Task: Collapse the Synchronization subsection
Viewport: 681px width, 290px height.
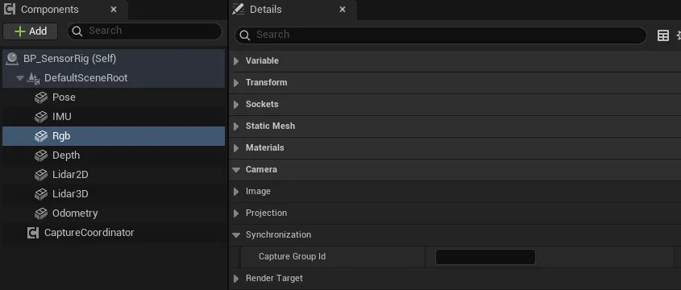Action: tap(236, 235)
